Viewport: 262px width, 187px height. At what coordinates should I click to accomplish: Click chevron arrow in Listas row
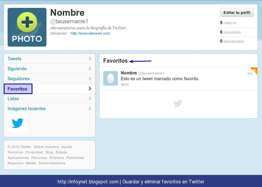(x=90, y=99)
